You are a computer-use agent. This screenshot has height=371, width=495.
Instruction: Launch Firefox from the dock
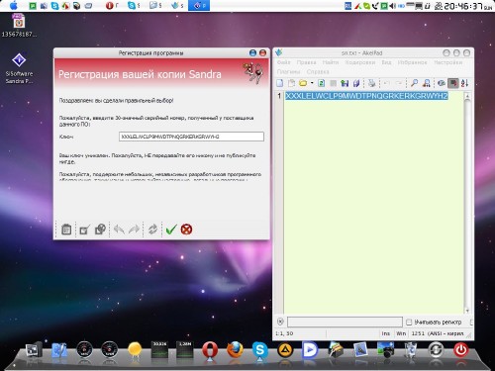click(235, 350)
